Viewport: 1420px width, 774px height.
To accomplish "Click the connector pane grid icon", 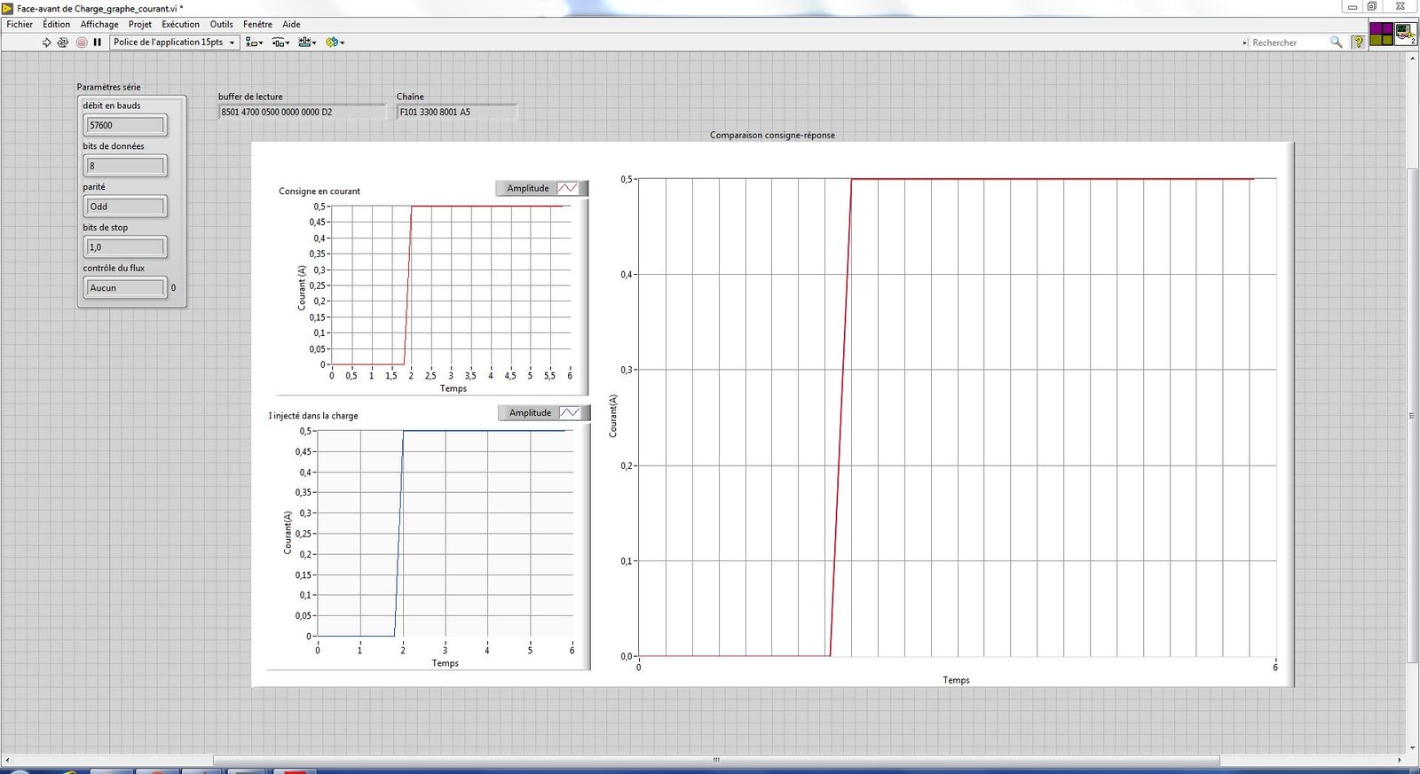I will [x=1381, y=34].
